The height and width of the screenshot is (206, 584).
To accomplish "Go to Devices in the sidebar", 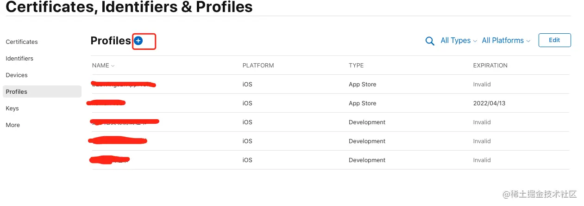I will (x=17, y=75).
